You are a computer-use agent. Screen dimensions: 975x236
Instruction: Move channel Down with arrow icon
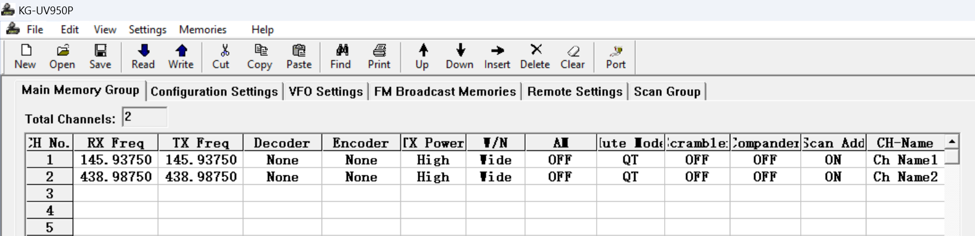pos(459,57)
